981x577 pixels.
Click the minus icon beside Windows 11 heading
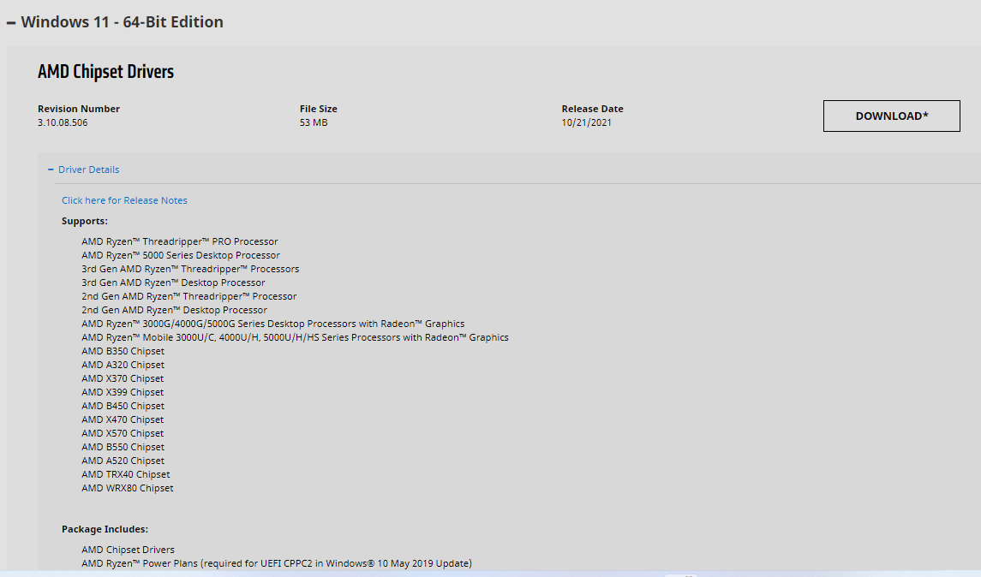(11, 23)
